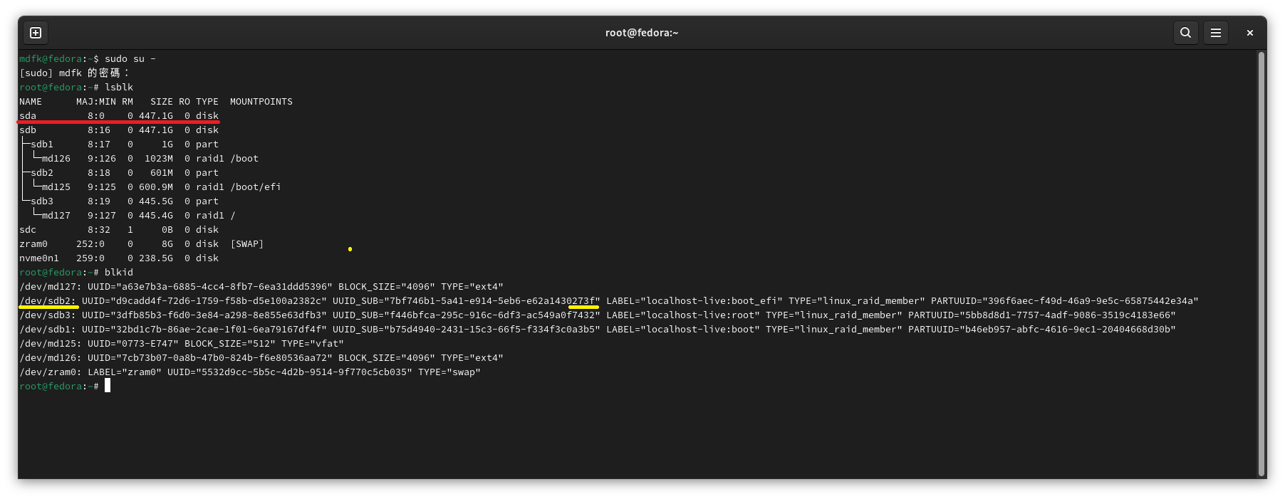1285x499 pixels.
Task: Open the hamburger main menu
Action: pos(1216,33)
